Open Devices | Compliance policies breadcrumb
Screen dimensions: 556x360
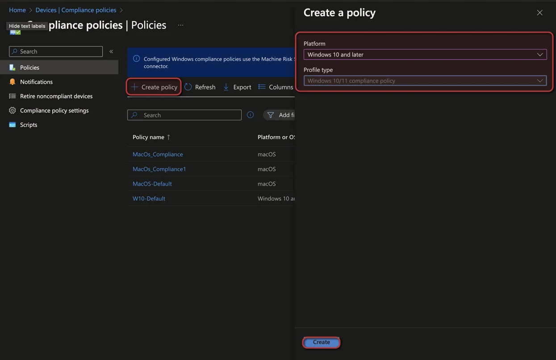[76, 10]
